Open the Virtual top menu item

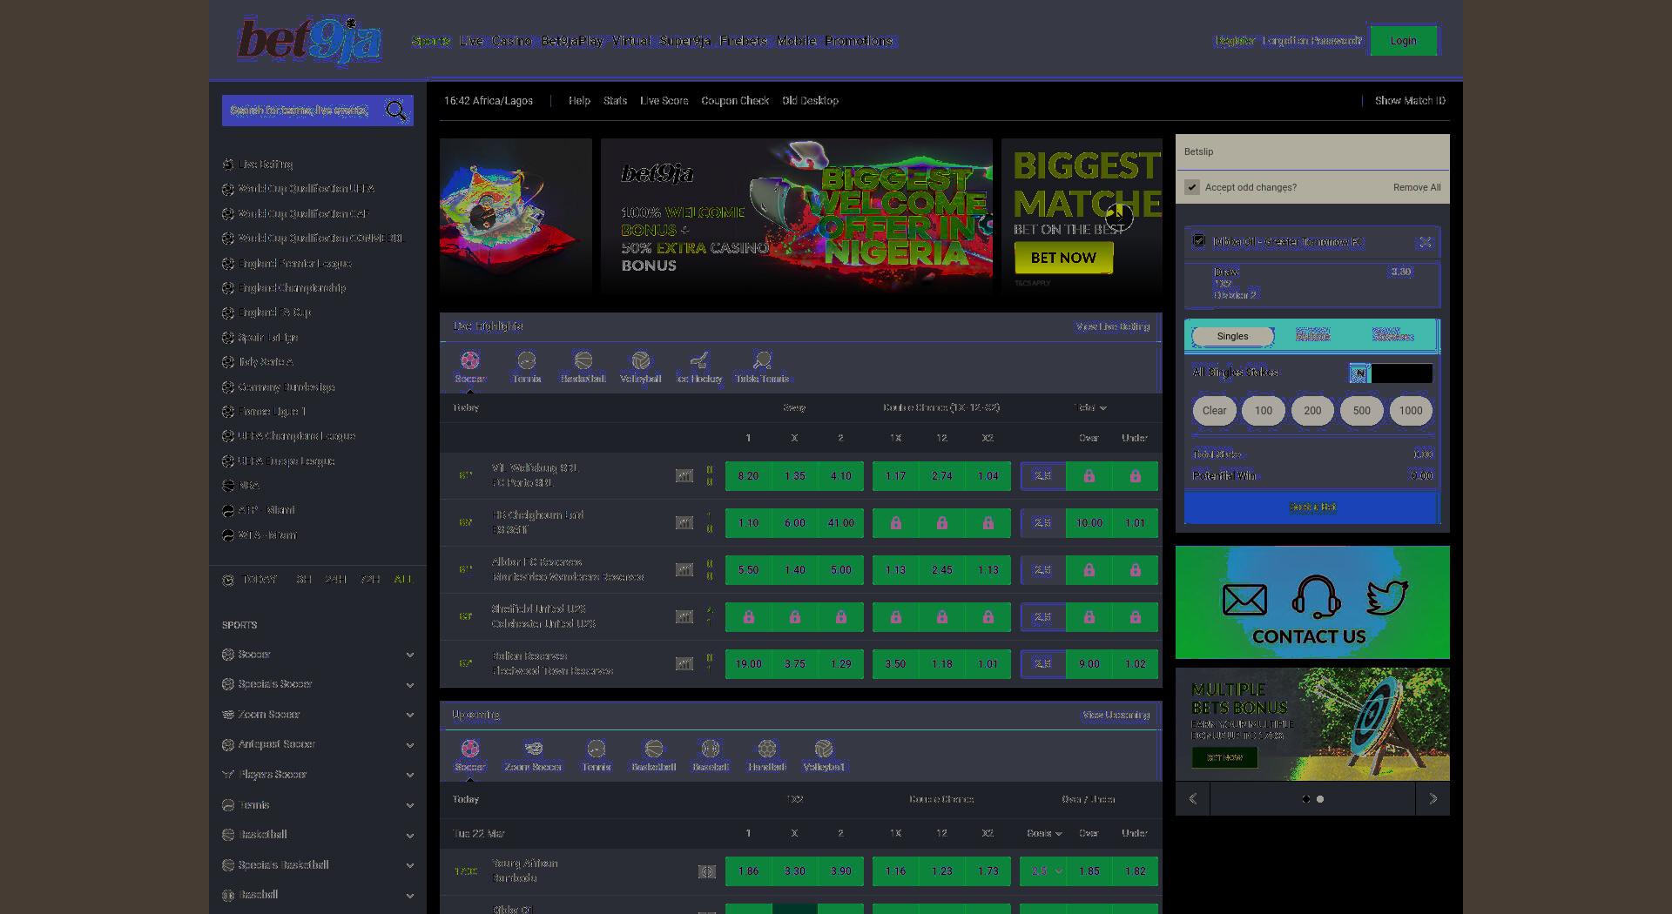[631, 41]
